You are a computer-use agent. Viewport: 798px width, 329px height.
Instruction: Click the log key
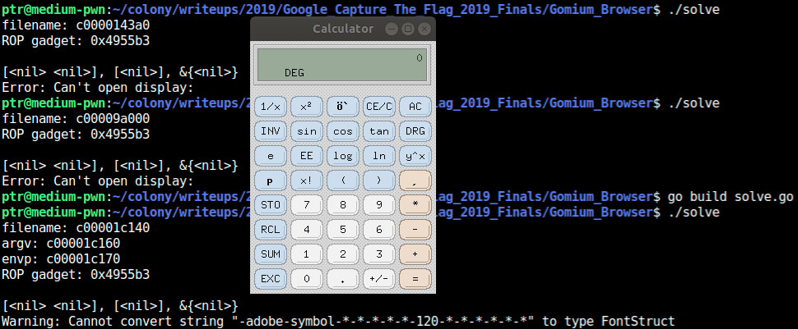[342, 156]
